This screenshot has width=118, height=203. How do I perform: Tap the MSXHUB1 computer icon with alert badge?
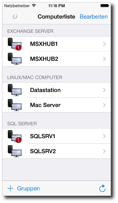pos(15,44)
